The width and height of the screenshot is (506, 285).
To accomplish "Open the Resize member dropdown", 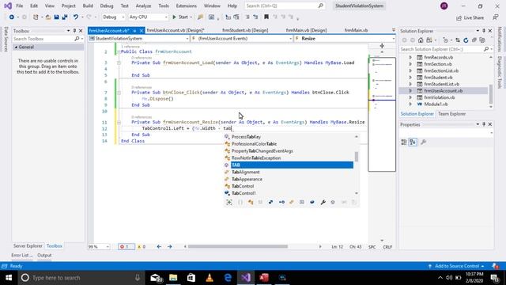I will click(345, 39).
